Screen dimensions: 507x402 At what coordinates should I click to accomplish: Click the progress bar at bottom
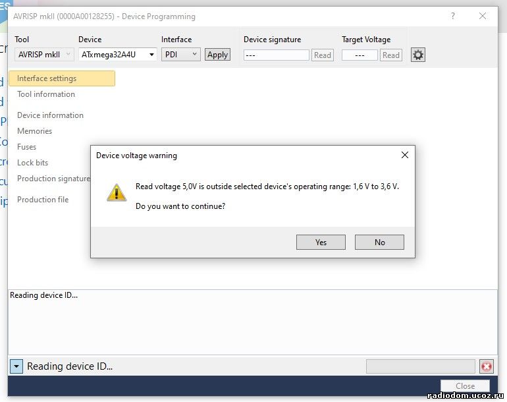pyautogui.click(x=420, y=366)
